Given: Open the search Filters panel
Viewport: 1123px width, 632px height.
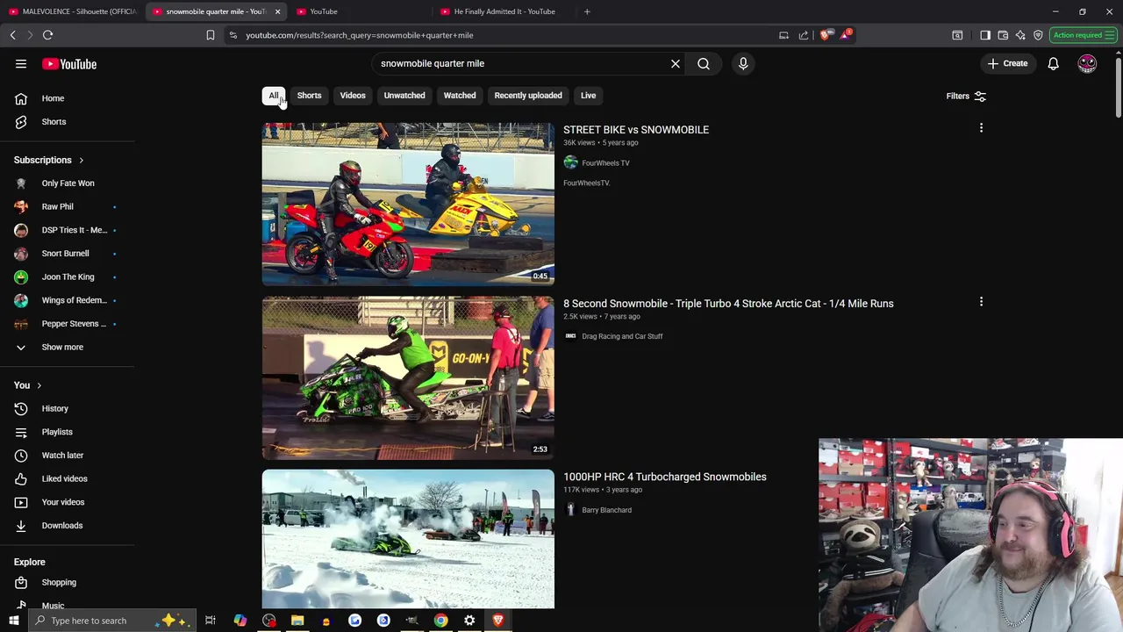Looking at the screenshot, I should tap(966, 96).
